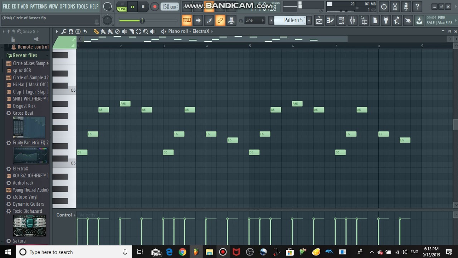Viewport: 458px width, 258px height.
Task: Select the Paint brush tool
Action: (103, 32)
